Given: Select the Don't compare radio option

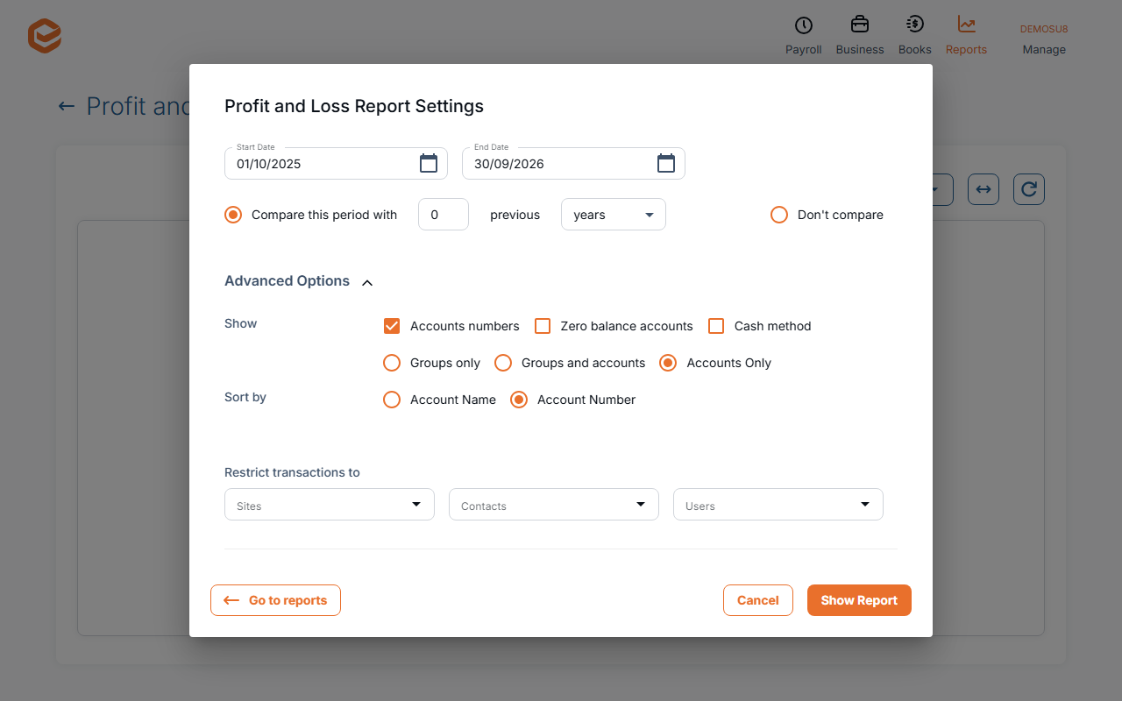Looking at the screenshot, I should coord(779,215).
